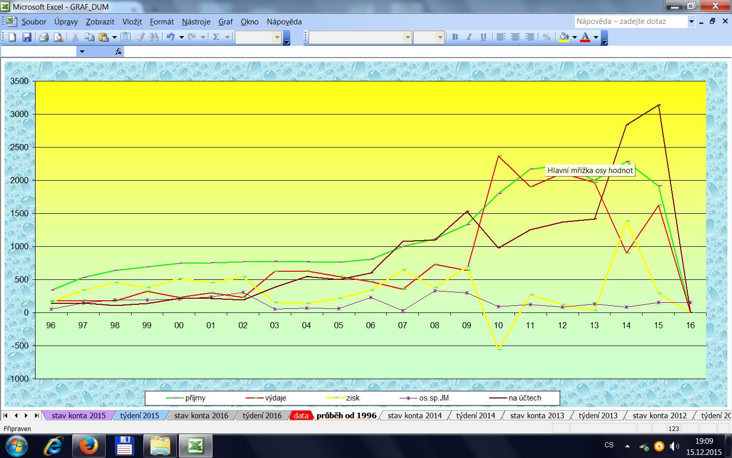The image size is (732, 458).
Task: Switch to sheet tab stav konta 2015
Action: [79, 416]
